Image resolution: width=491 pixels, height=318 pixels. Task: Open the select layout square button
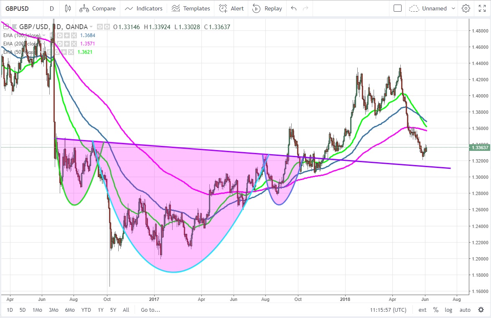pos(397,8)
